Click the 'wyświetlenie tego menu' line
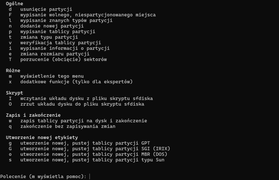 [x=52, y=76]
